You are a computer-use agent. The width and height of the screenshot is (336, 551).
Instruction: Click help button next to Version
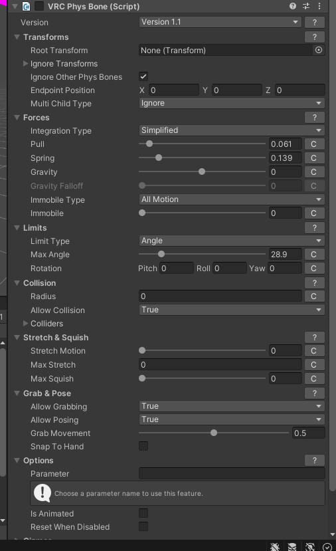click(314, 23)
